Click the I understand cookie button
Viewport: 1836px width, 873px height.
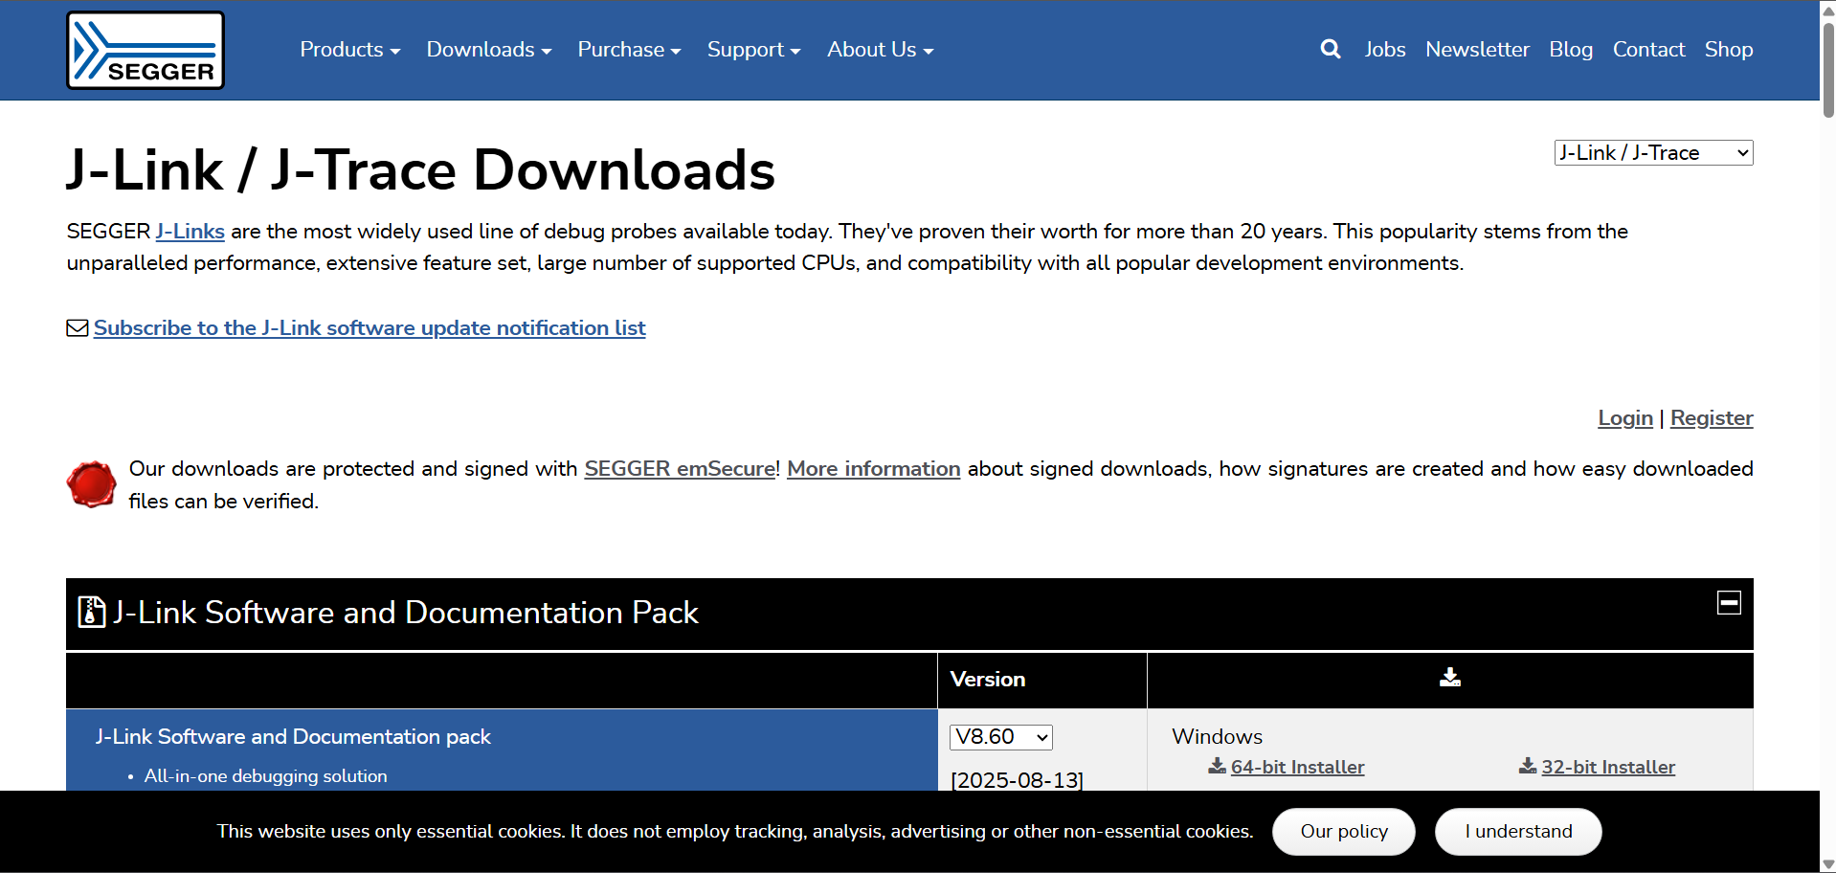tap(1518, 832)
